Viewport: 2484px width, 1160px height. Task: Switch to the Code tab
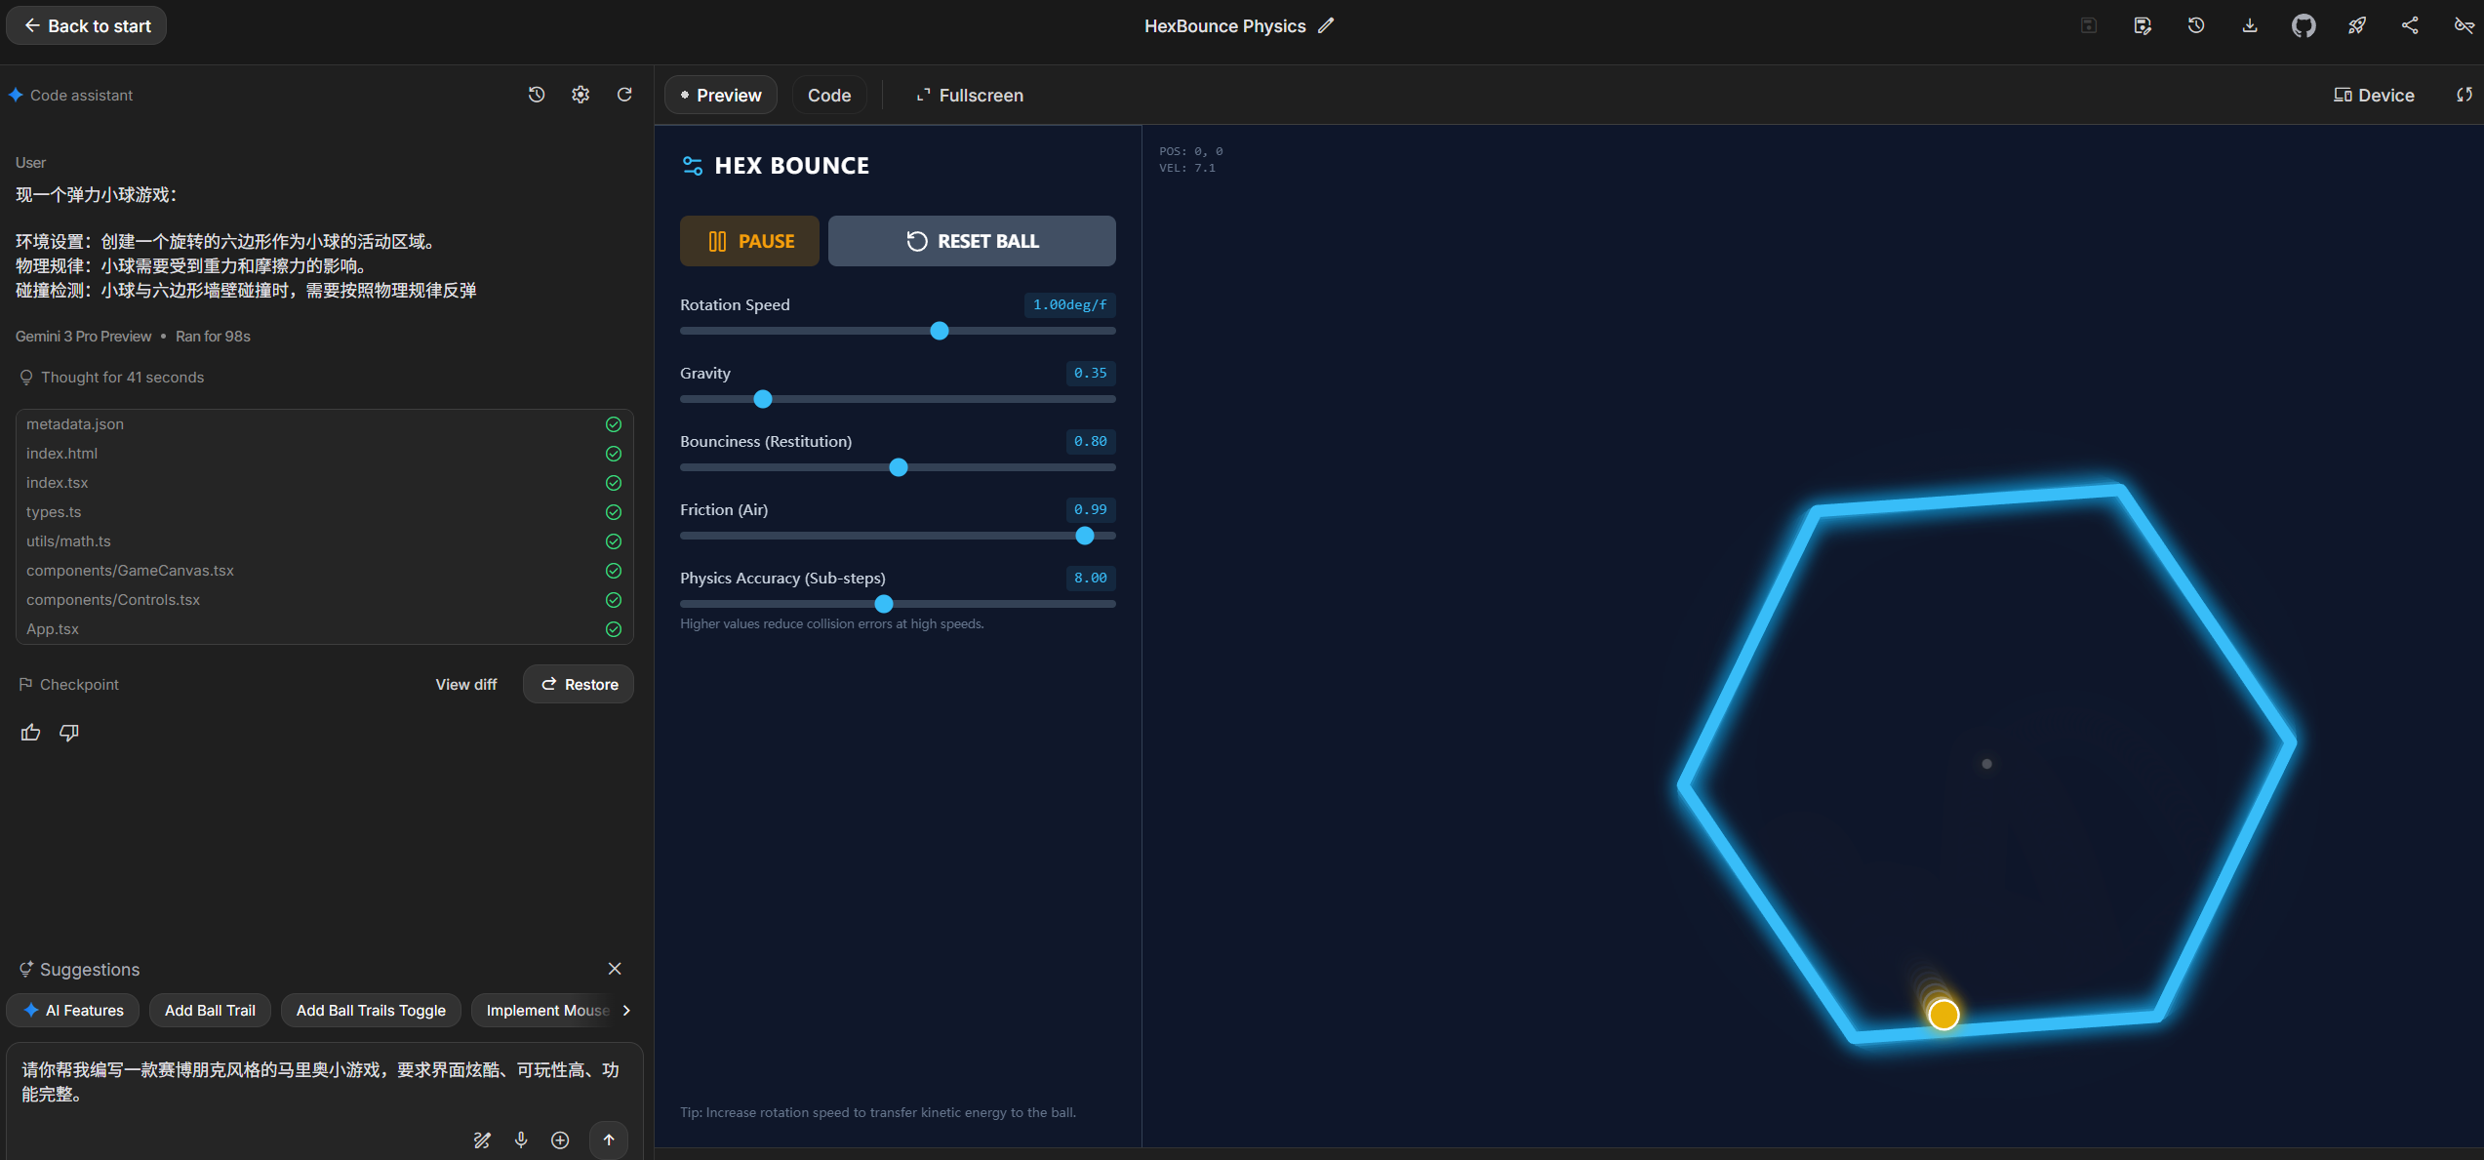click(828, 96)
